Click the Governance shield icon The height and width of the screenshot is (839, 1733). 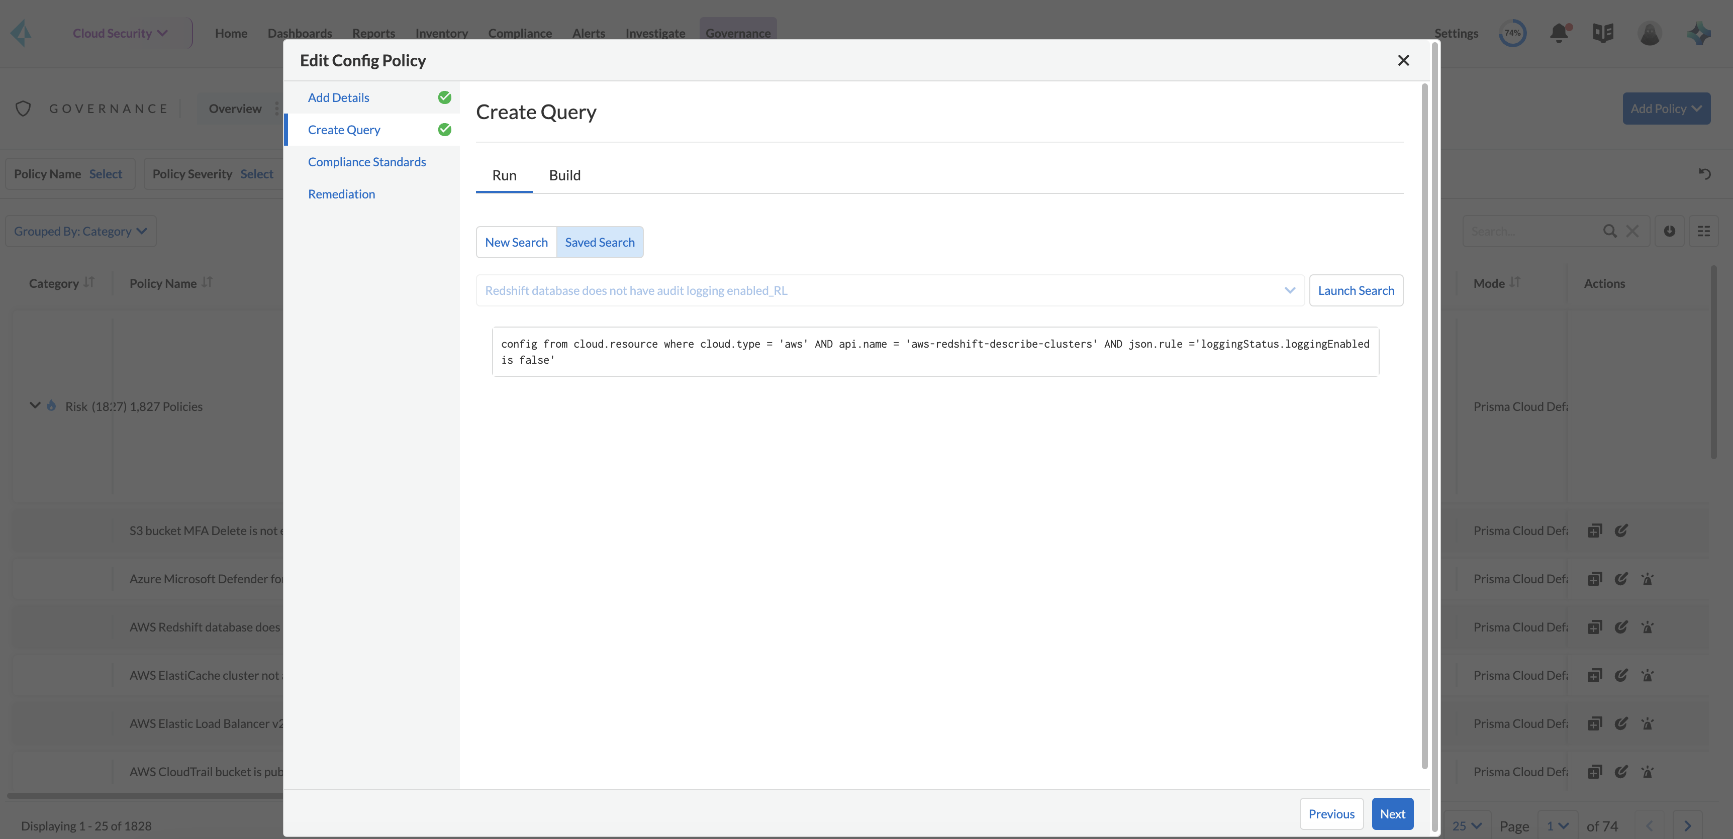[x=24, y=108]
